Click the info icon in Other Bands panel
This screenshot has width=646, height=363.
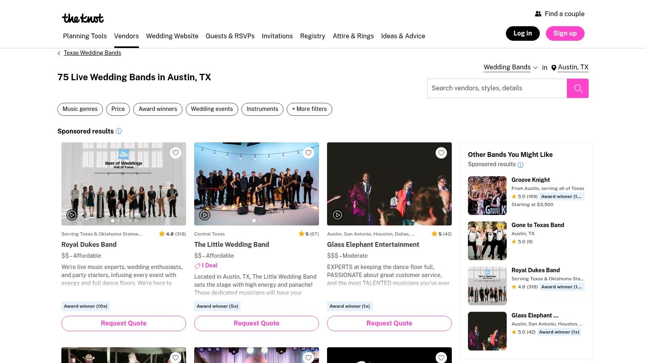coord(520,165)
